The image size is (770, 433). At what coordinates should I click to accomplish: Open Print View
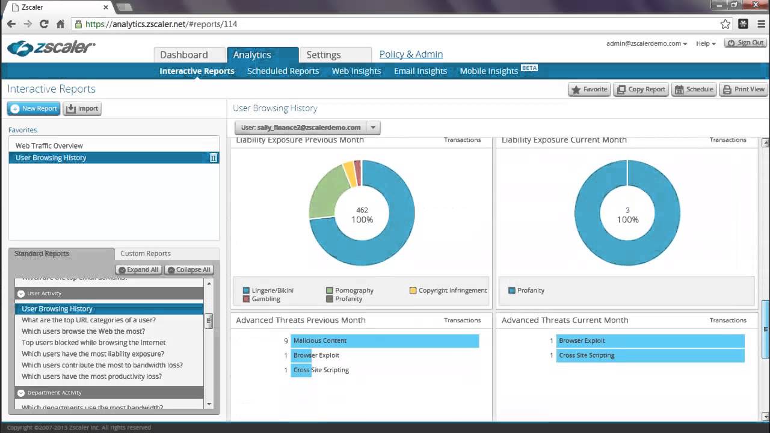point(744,89)
